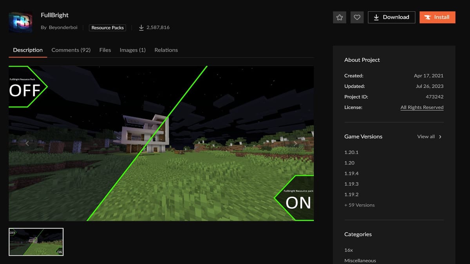
Task: Open the Images tab
Action: pos(132,50)
